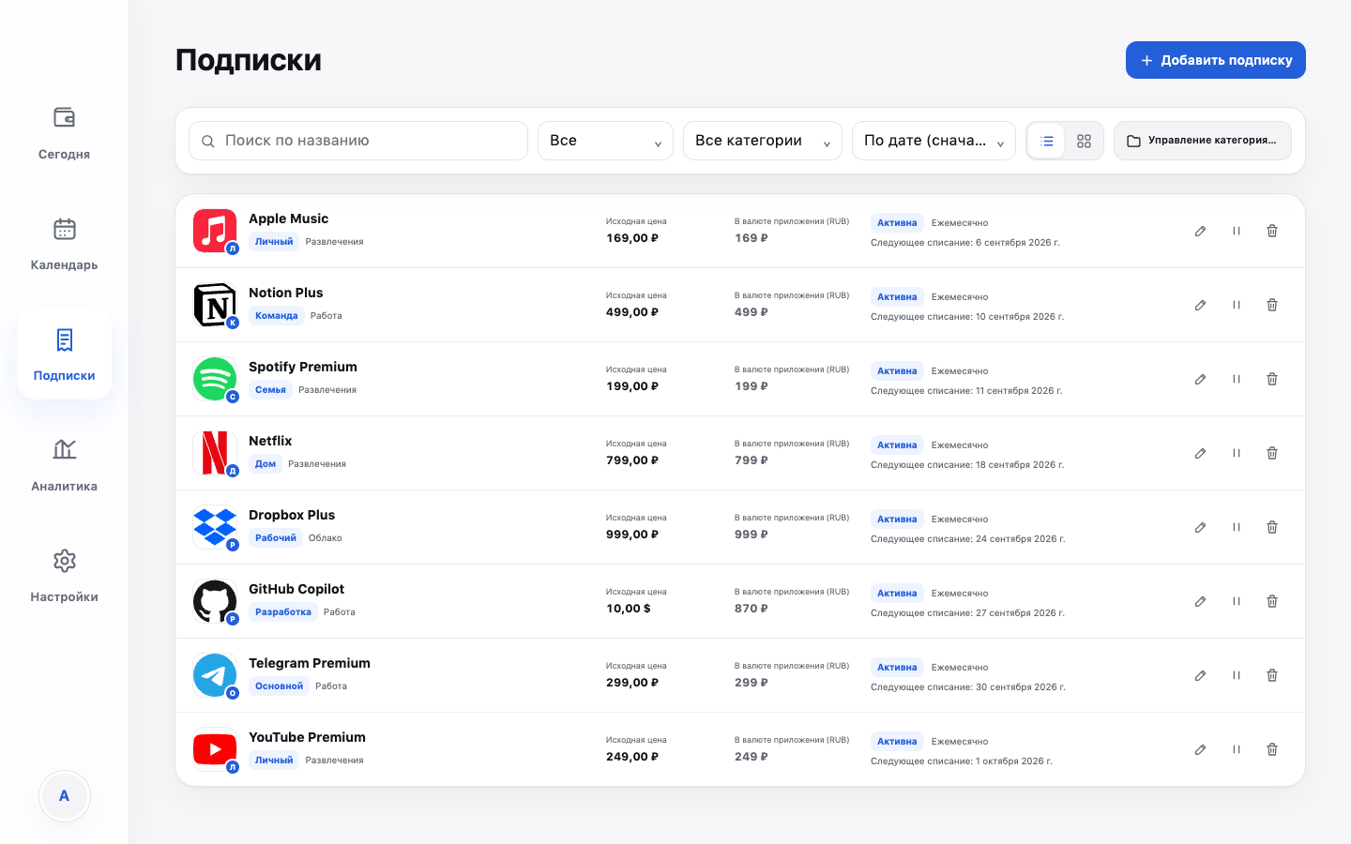Open the Подписки section

tap(64, 354)
